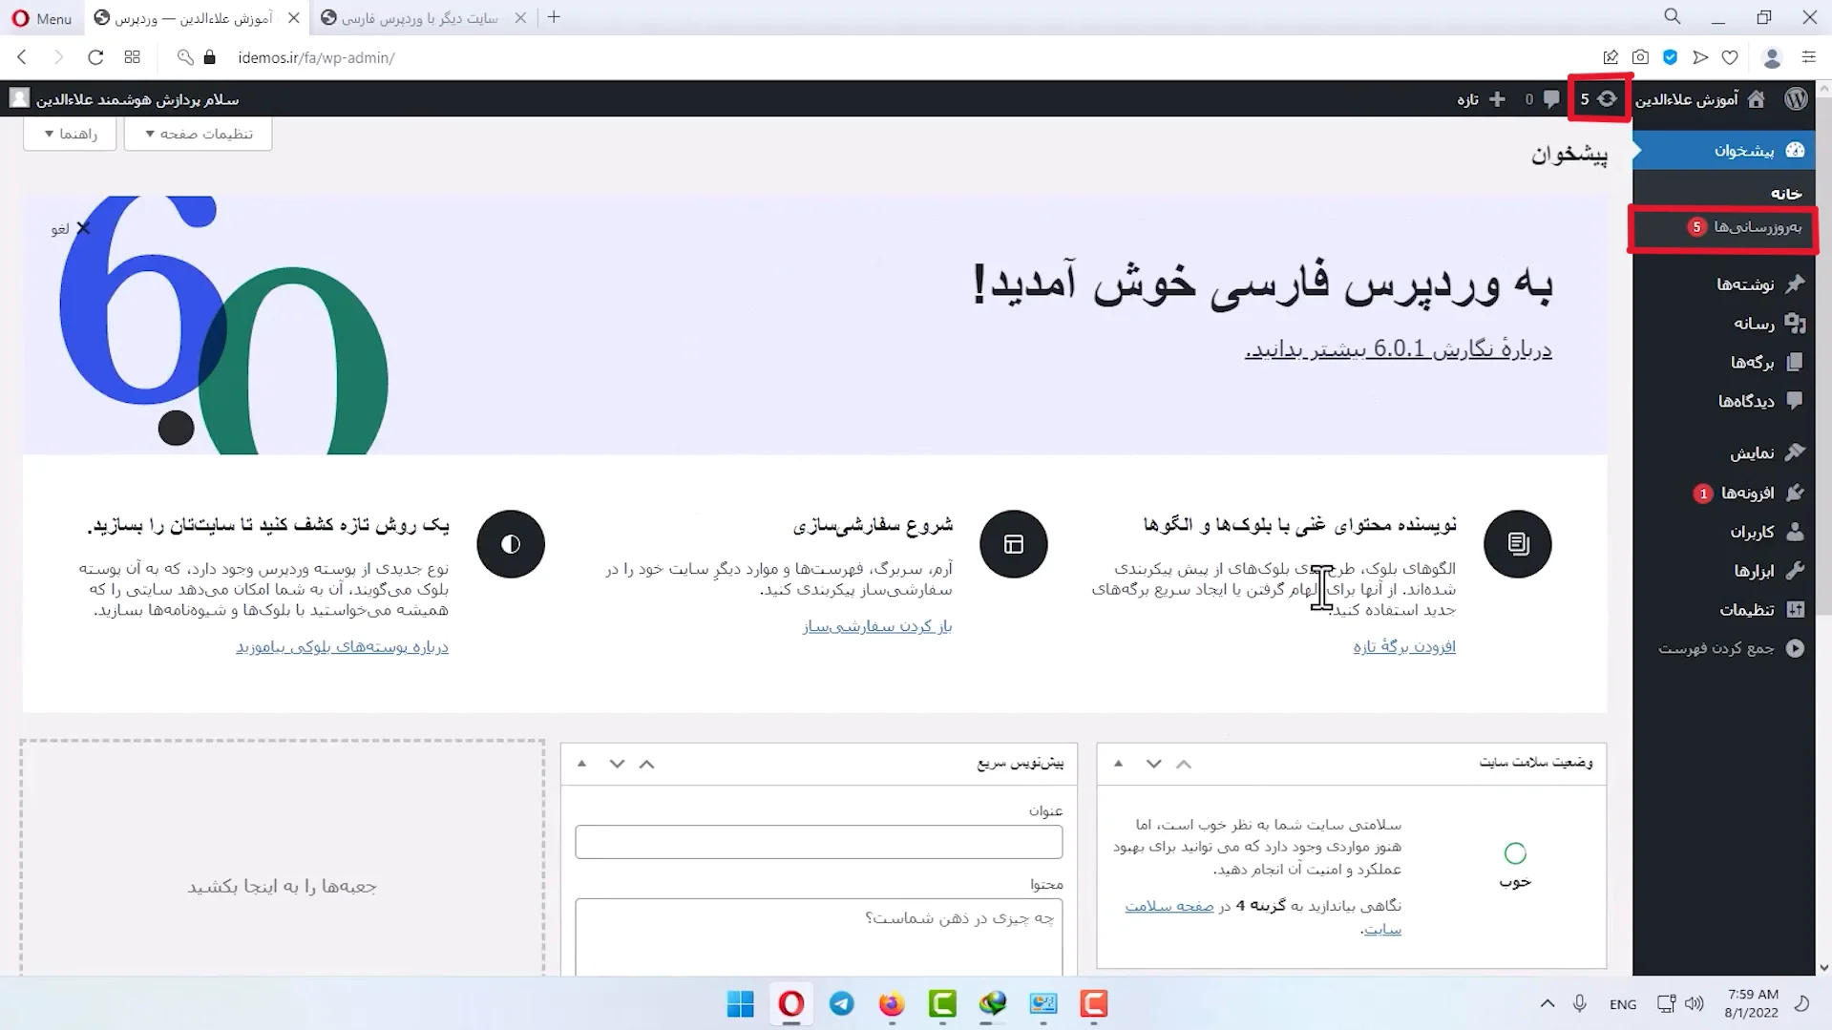Image resolution: width=1832 pixels, height=1030 pixels.
Task: Open a new browser tab with plus
Action: click(554, 17)
